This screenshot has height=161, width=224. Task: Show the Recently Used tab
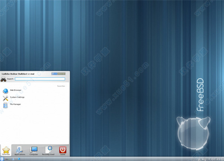[x=48, y=151]
